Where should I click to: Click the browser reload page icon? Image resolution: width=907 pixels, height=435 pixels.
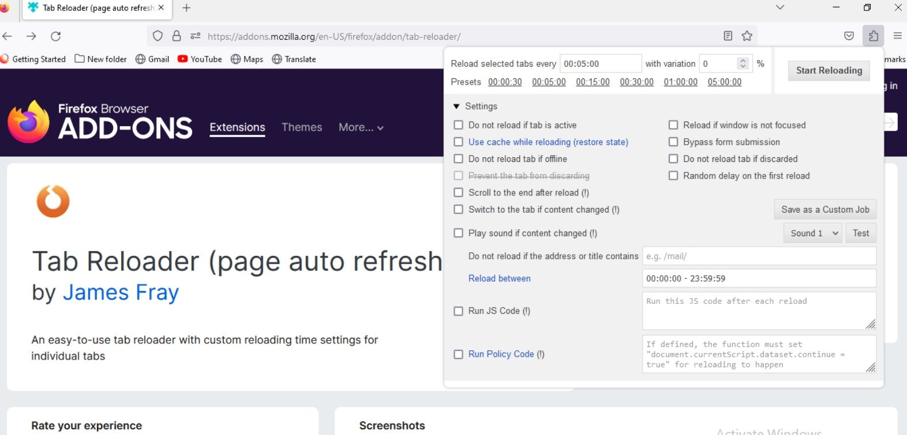55,36
